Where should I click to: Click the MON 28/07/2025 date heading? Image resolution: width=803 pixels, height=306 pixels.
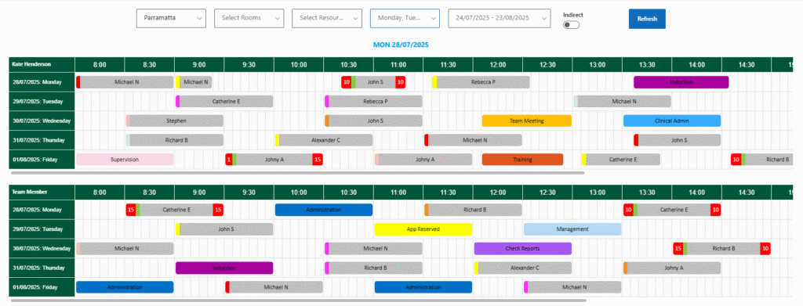[401, 45]
